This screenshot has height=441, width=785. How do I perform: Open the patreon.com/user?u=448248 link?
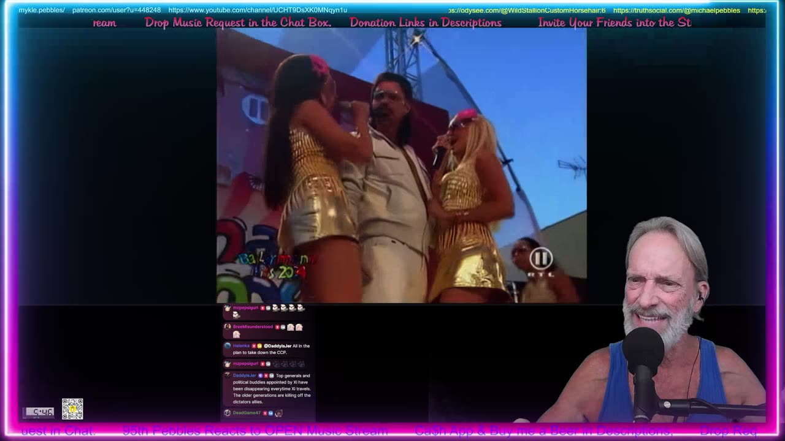(x=117, y=10)
